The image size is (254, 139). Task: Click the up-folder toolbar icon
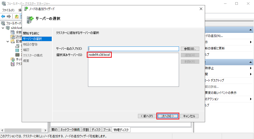pyautogui.click(x=16, y=16)
